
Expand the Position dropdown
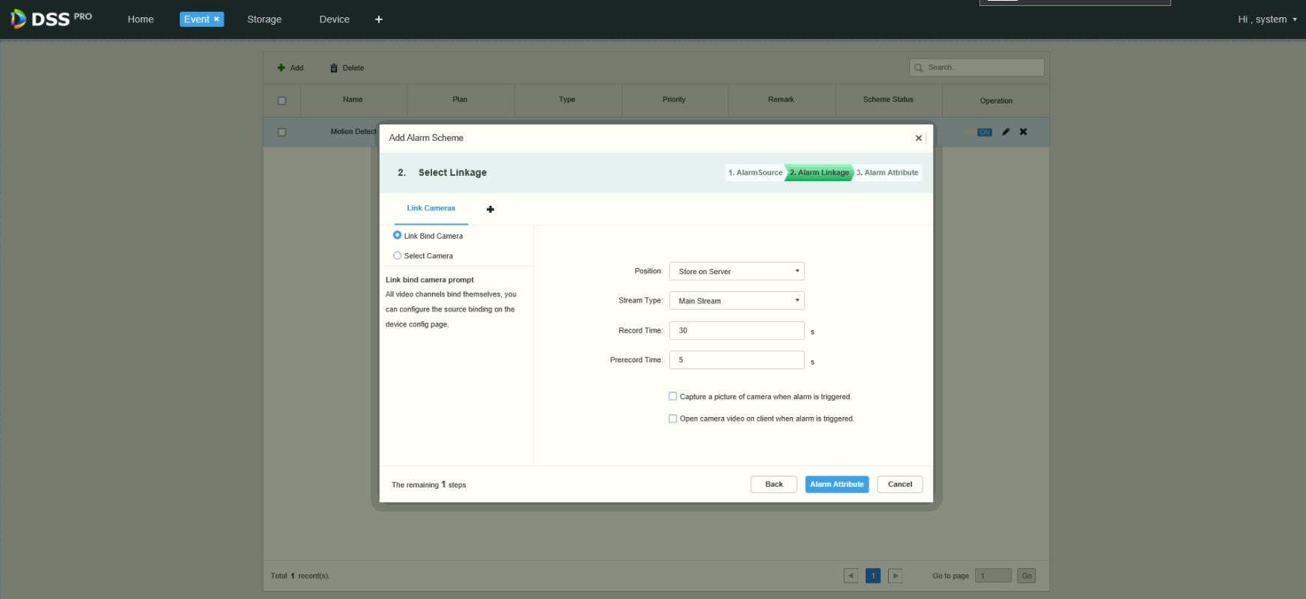click(736, 271)
